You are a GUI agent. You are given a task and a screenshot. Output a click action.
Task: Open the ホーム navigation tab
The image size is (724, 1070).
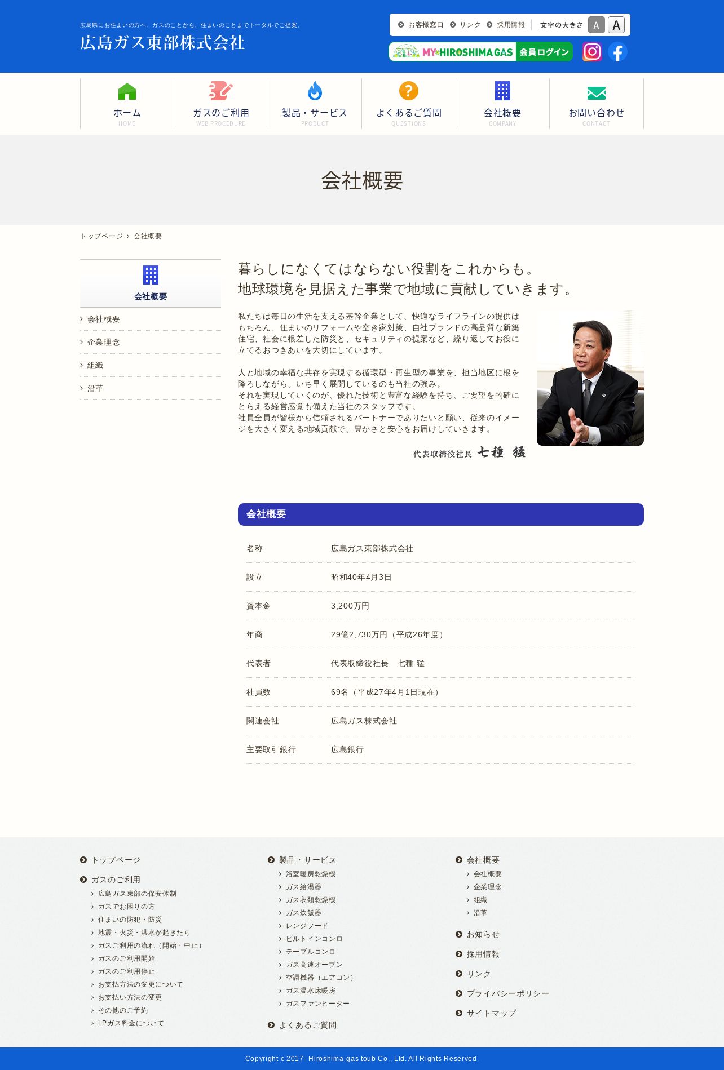click(x=127, y=104)
